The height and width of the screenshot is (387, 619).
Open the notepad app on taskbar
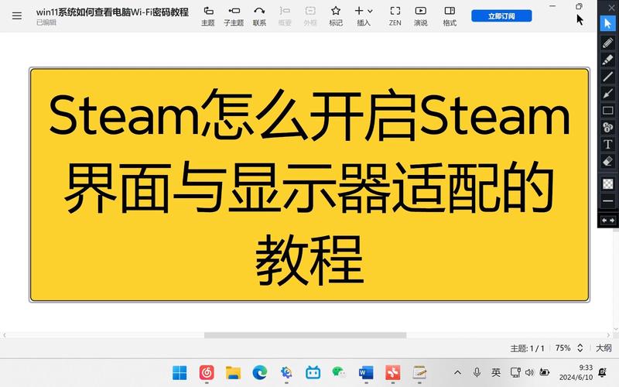click(419, 372)
